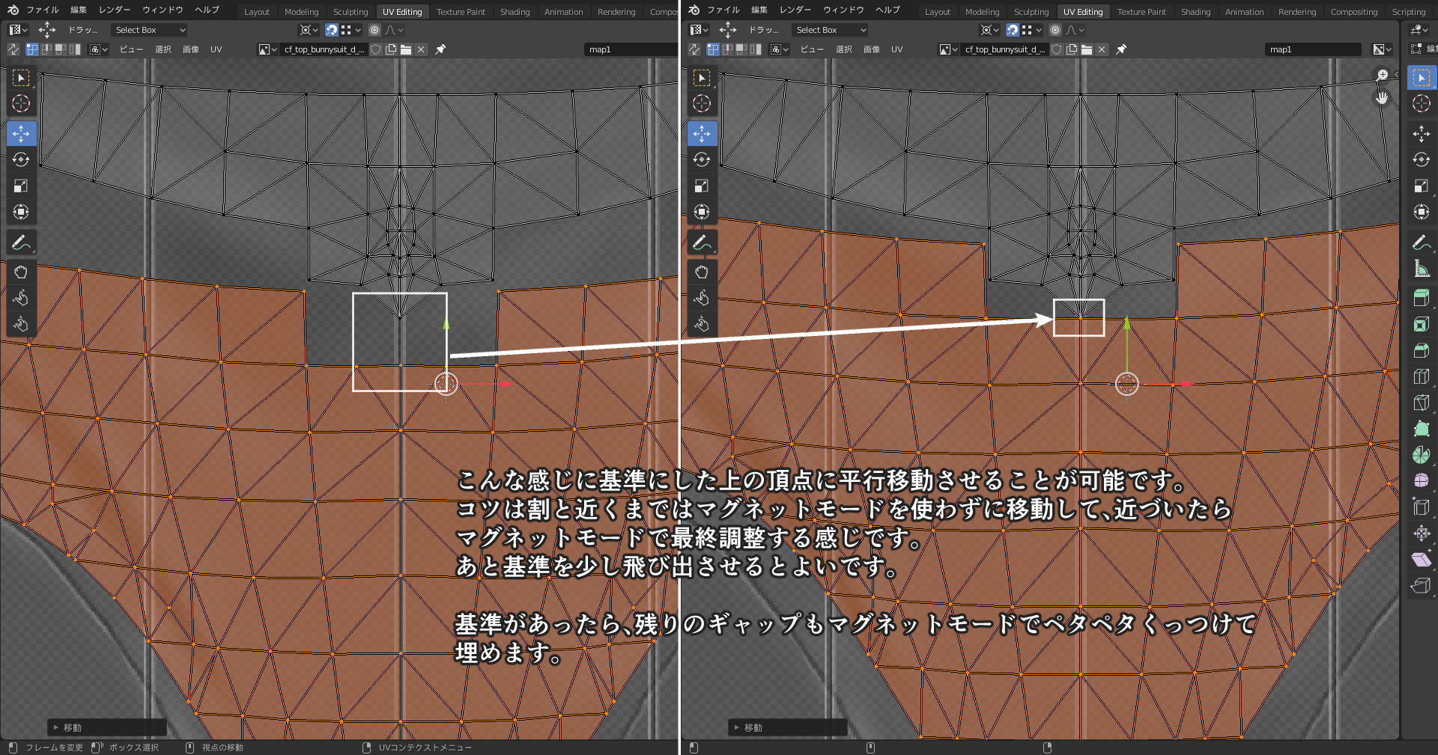1438x755 pixels.
Task: Open snap element dropdown in left editor
Action: coord(351,30)
